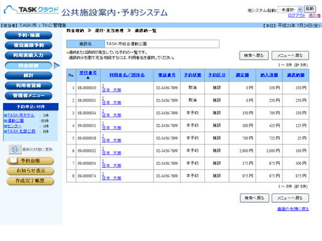This screenshot has width=322, height=241.
Task: Sort by 納入済額 column header
Action: [269, 75]
